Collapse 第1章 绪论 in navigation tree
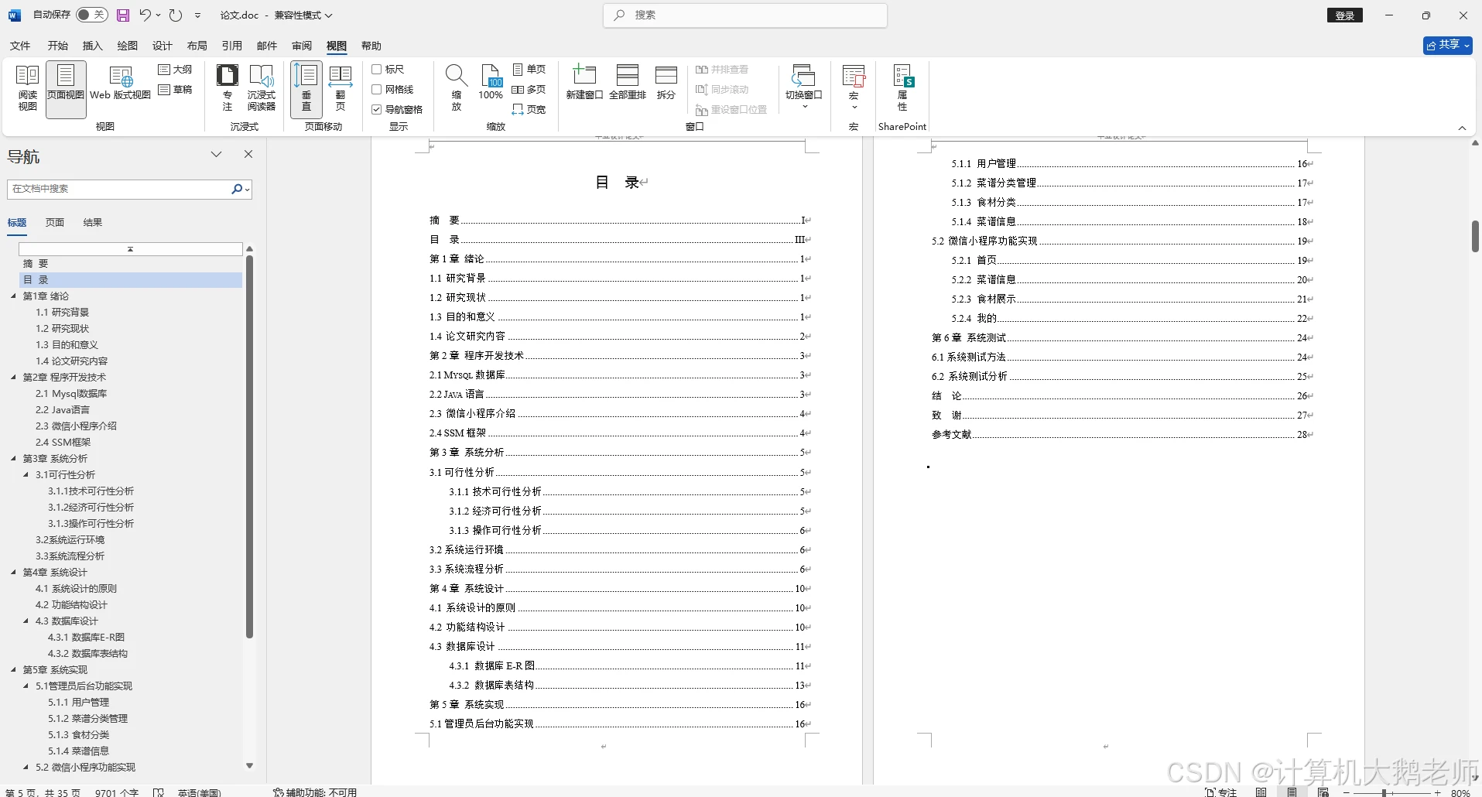 (13, 296)
